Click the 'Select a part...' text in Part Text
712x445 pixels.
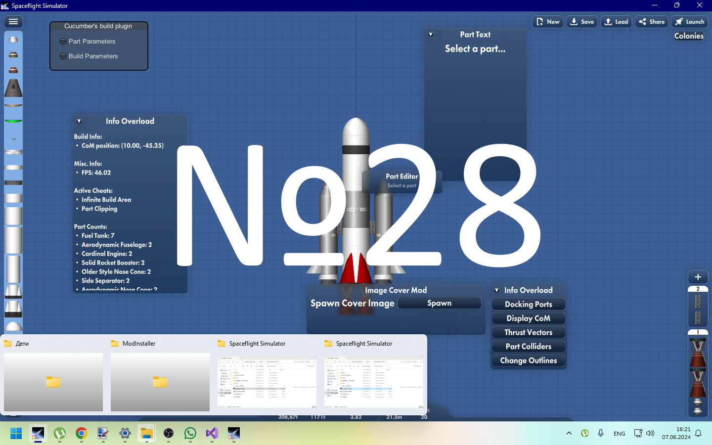coord(475,48)
